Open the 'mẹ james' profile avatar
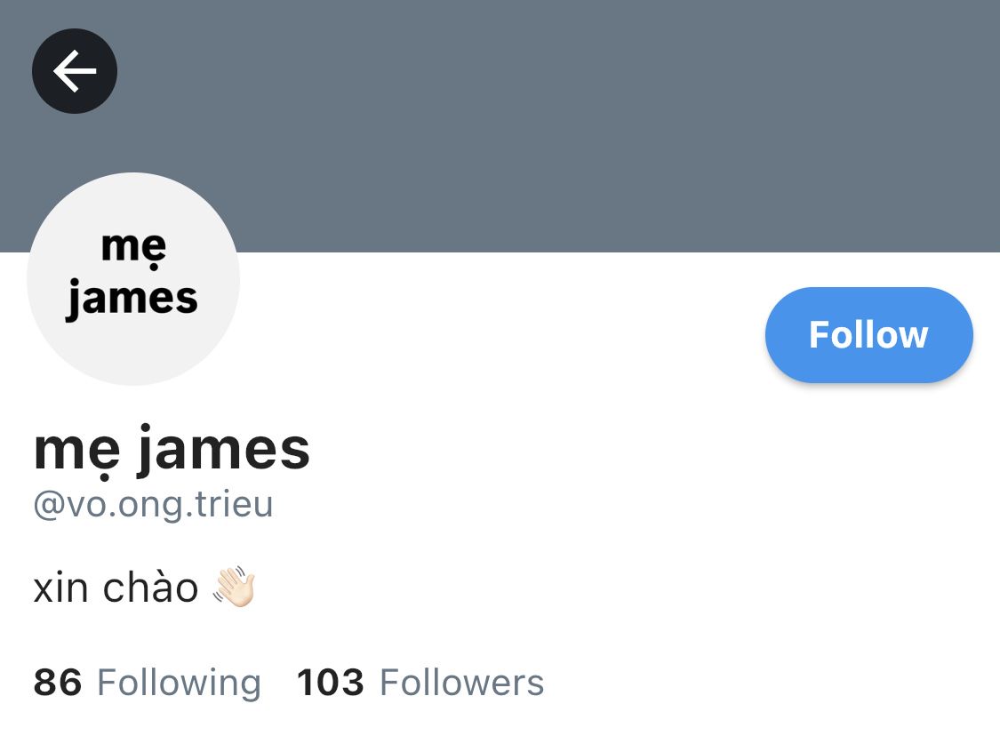 pos(133,278)
